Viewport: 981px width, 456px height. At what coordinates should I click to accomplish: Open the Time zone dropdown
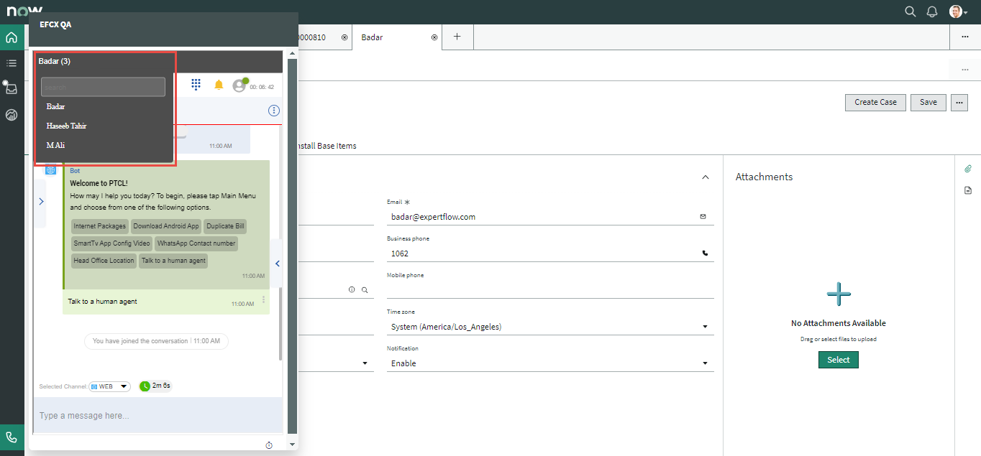tap(550, 327)
